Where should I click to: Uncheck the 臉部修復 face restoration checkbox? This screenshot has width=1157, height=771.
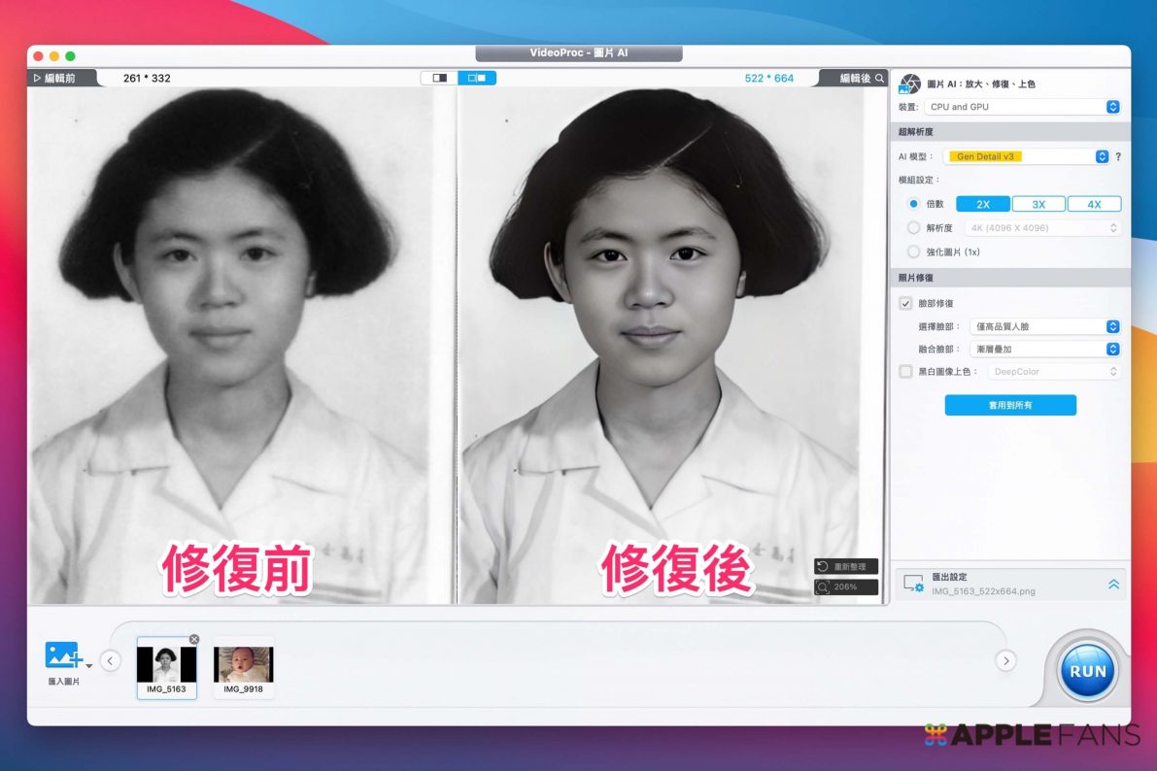coord(905,304)
